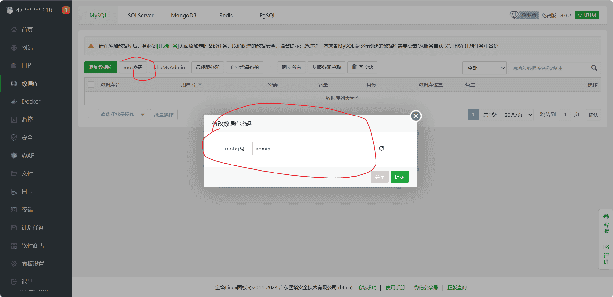Open the 终端 terminal page
Image resolution: width=613 pixels, height=297 pixels.
tap(27, 209)
